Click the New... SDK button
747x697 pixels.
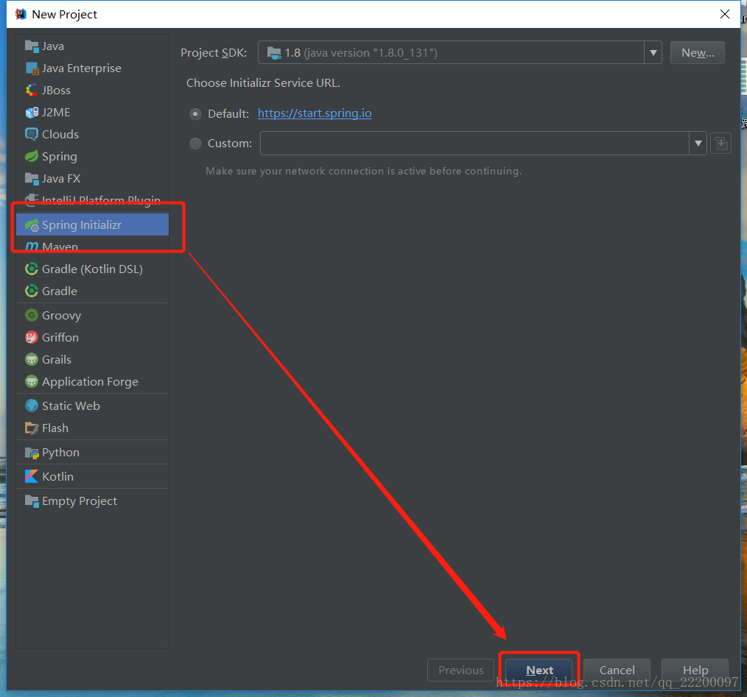click(x=698, y=53)
